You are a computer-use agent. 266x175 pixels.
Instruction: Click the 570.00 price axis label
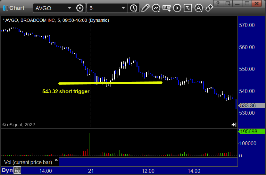(x=247, y=25)
